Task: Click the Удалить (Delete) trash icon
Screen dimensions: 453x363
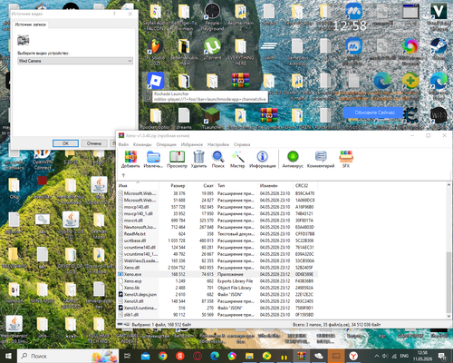Action: coord(198,160)
